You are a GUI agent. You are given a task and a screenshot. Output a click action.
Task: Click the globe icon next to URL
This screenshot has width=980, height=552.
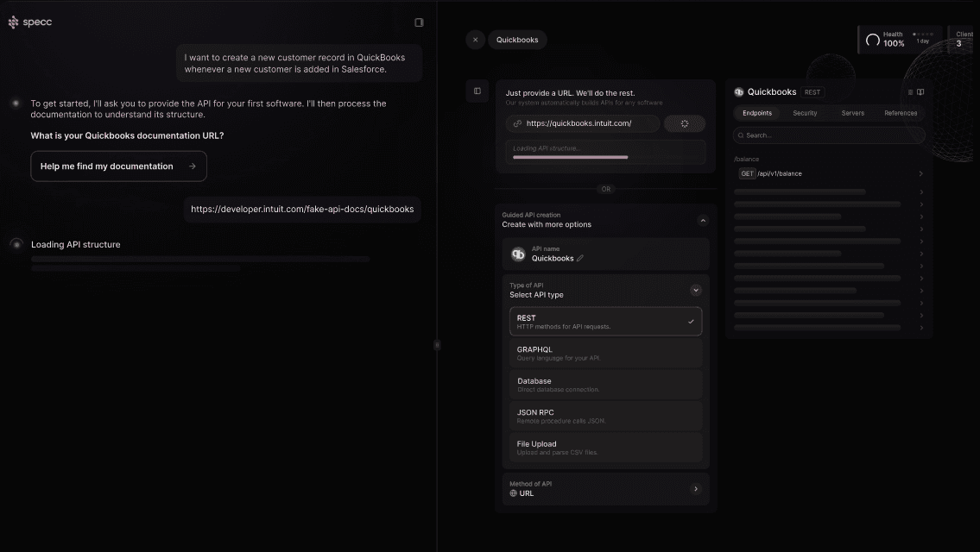click(x=513, y=493)
